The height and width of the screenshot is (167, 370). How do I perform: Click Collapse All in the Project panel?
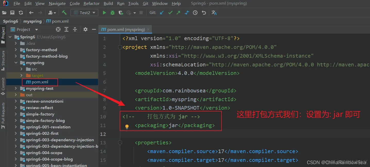click(75, 29)
